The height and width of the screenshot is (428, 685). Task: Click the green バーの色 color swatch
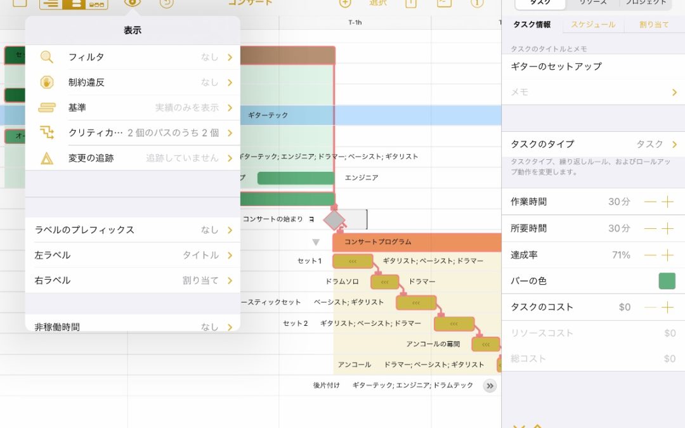[667, 281]
